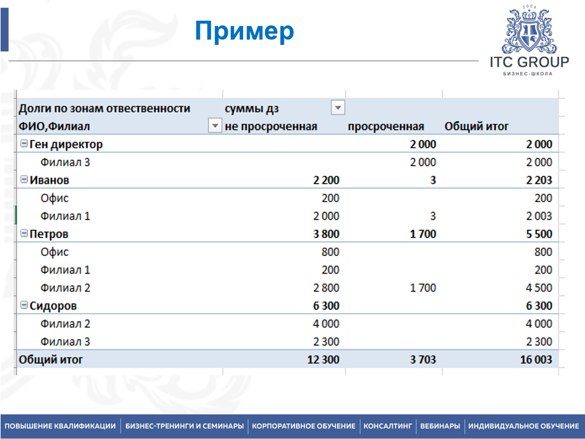Viewport: 585px width, 439px height.
Task: Open the суммы дз filter dropdown
Action: point(338,107)
